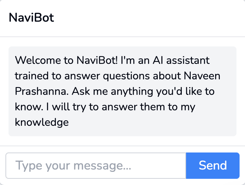This screenshot has width=245, height=185.
Task: Click the Send button
Action: tap(212, 166)
